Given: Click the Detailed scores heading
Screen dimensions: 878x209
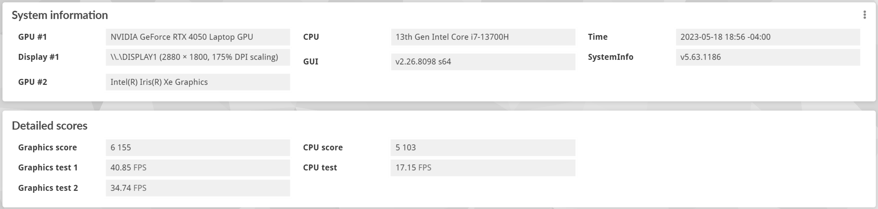Looking at the screenshot, I should pyautogui.click(x=50, y=126).
